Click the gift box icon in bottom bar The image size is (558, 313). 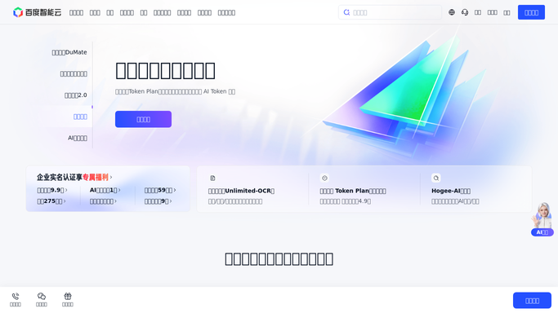click(x=68, y=297)
